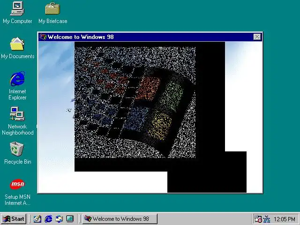This screenshot has width=300, height=225.
Task: Open the Start menu
Action: click(14, 219)
